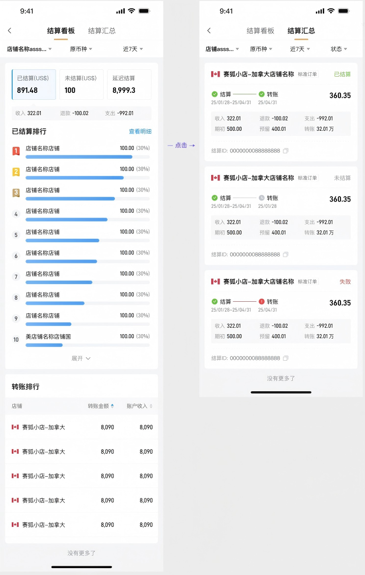Tap the Canada flag in the 已结算 card
The height and width of the screenshot is (575, 365).
(x=216, y=74)
